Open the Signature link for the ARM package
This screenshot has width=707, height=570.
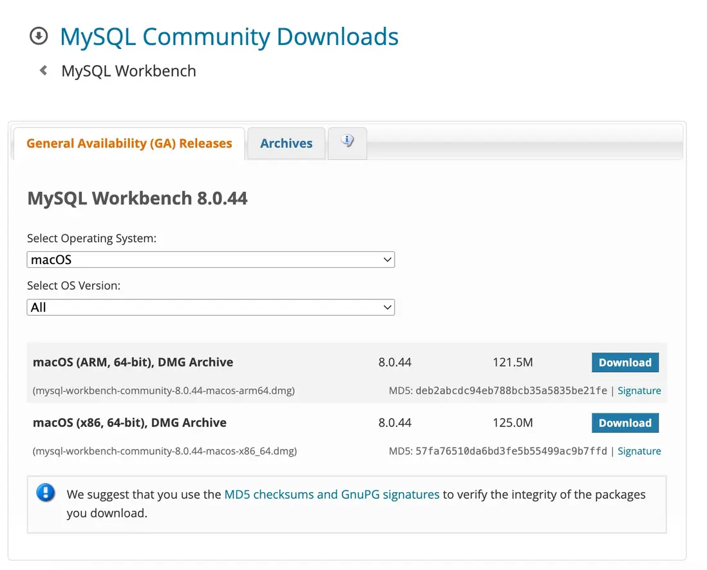click(x=639, y=391)
